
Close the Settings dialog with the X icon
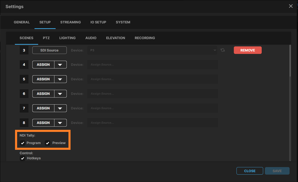[x=291, y=6]
